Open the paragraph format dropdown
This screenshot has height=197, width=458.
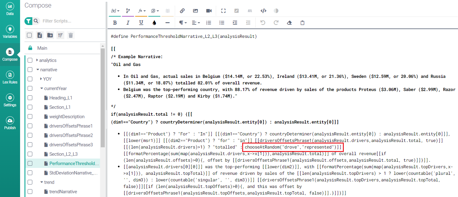click(183, 23)
